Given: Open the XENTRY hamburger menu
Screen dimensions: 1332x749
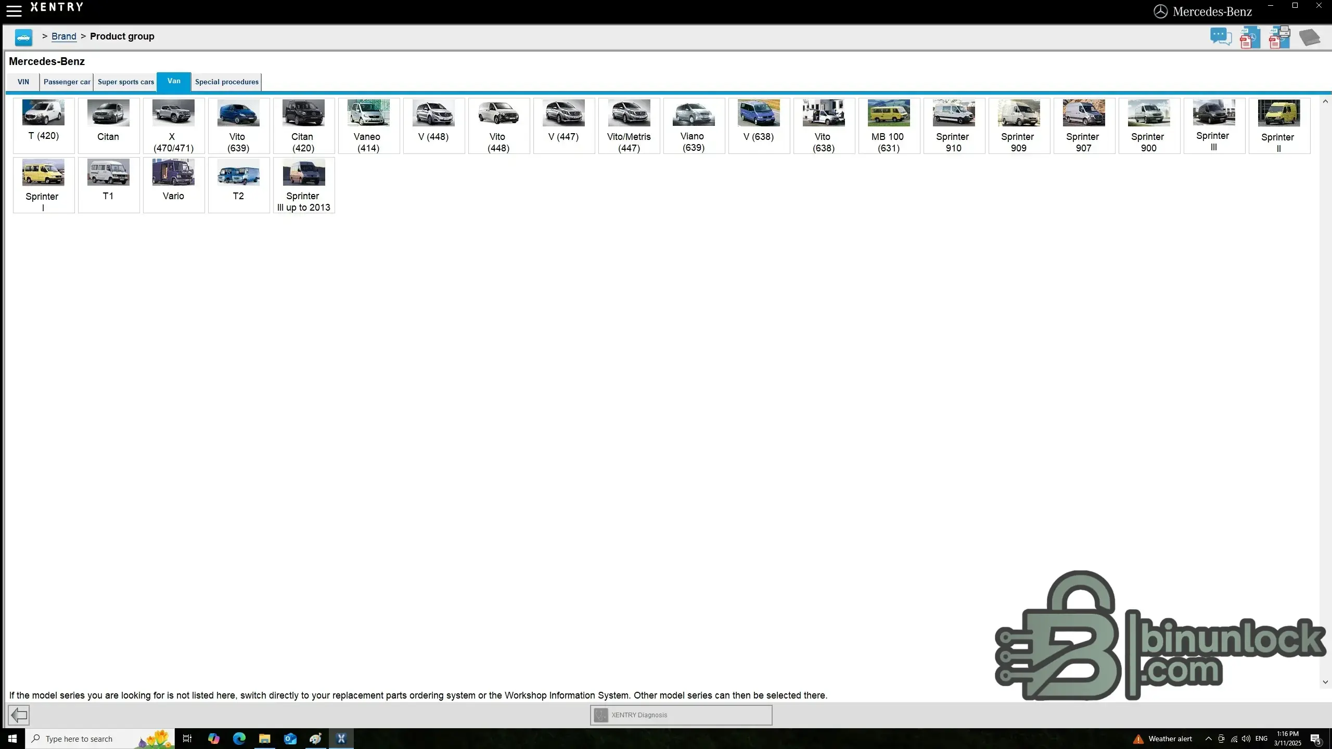Looking at the screenshot, I should pyautogui.click(x=14, y=10).
